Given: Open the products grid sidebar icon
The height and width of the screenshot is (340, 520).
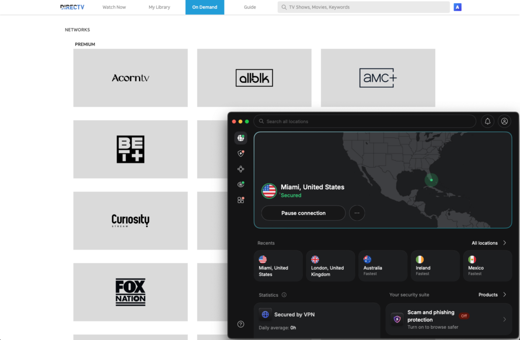Looking at the screenshot, I should pos(241,200).
